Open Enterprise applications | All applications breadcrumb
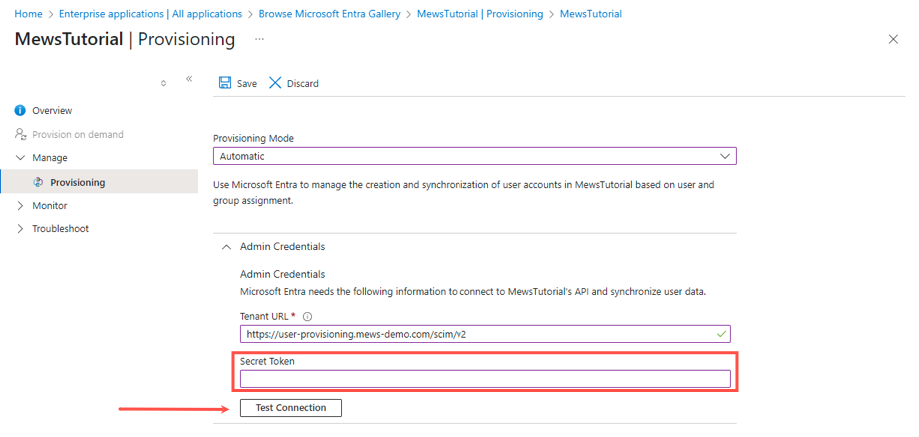Image resolution: width=919 pixels, height=437 pixels. [150, 13]
